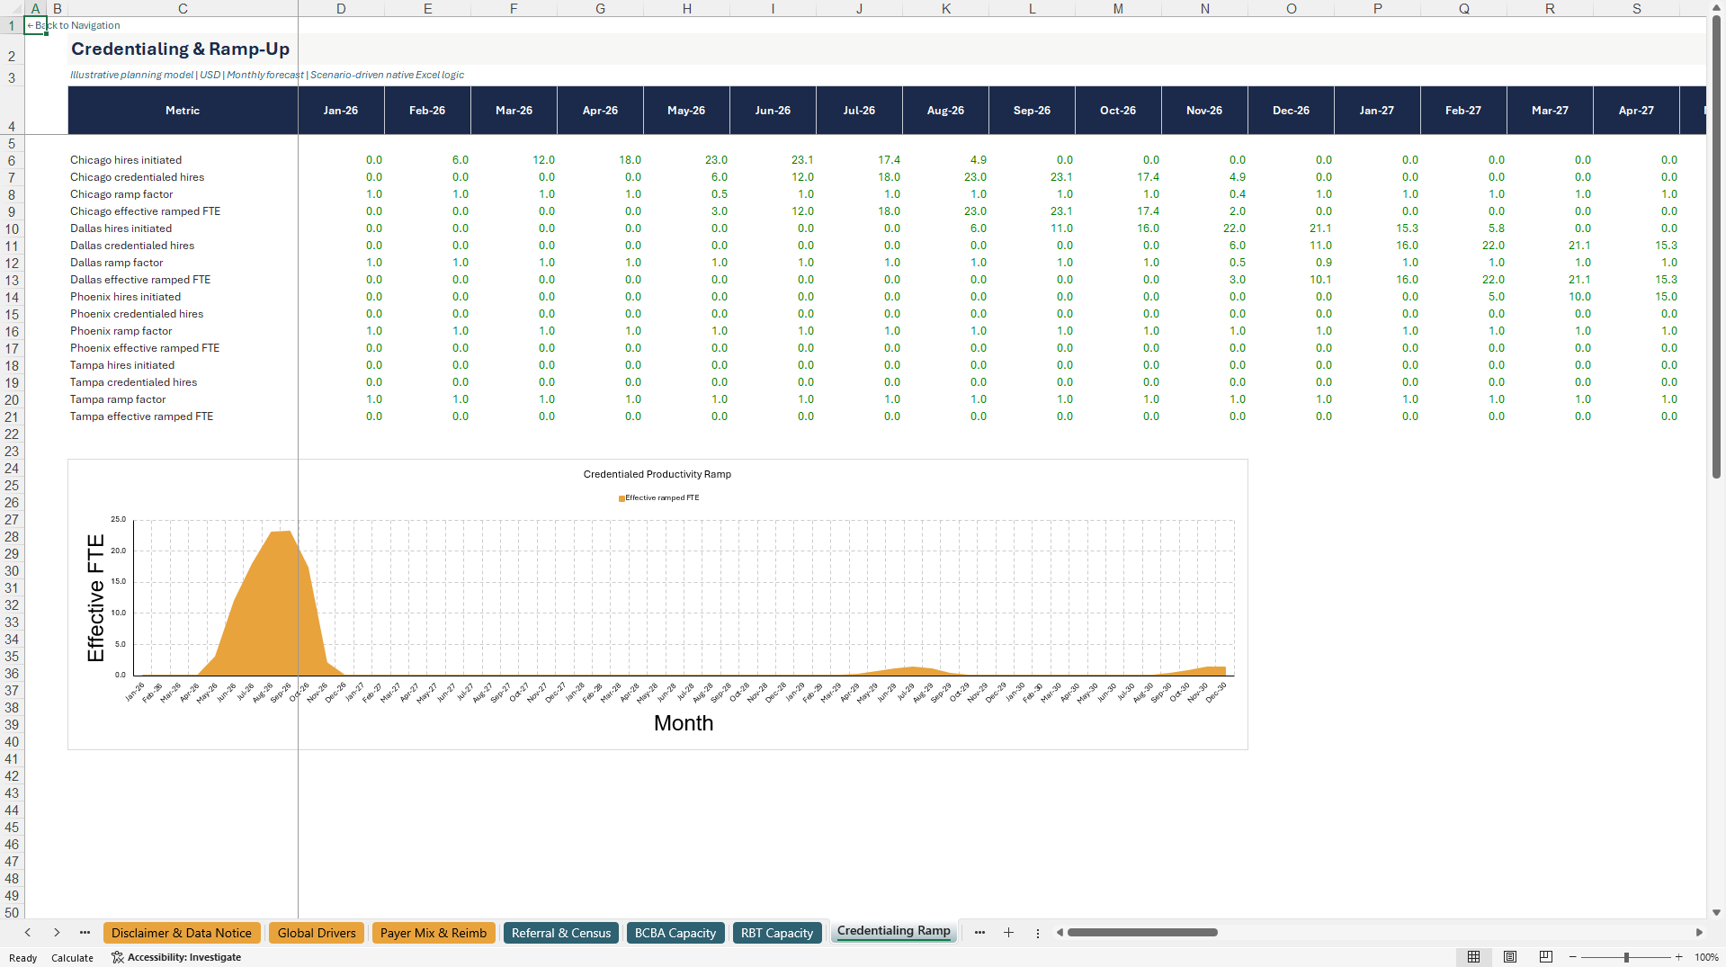Switch to the Global Drivers sheet tab
This screenshot has width=1726, height=967.
pyautogui.click(x=317, y=933)
